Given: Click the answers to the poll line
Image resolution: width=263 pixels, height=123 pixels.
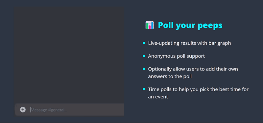Looking at the screenshot, I should coord(170,76).
